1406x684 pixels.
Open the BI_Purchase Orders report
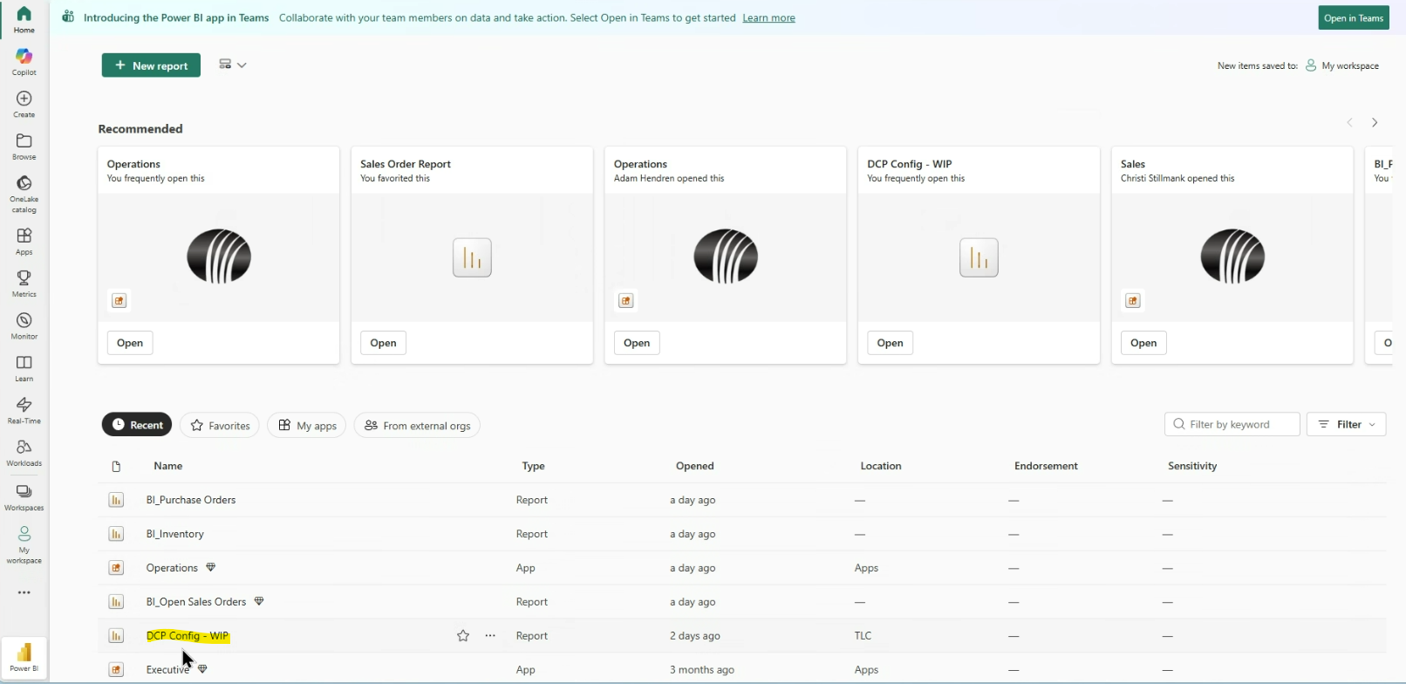coord(191,500)
